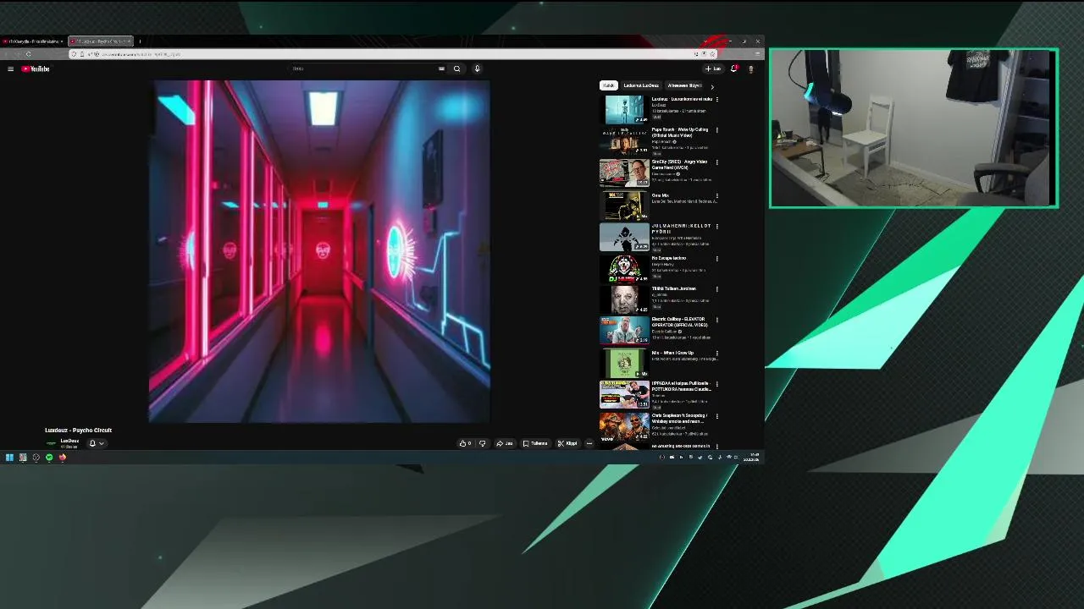
Task: Open options for UPPADAA ei kelpaa Pullikselle video
Action: coord(717,384)
